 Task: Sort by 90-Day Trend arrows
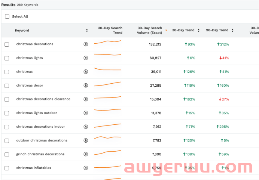point(232,30)
